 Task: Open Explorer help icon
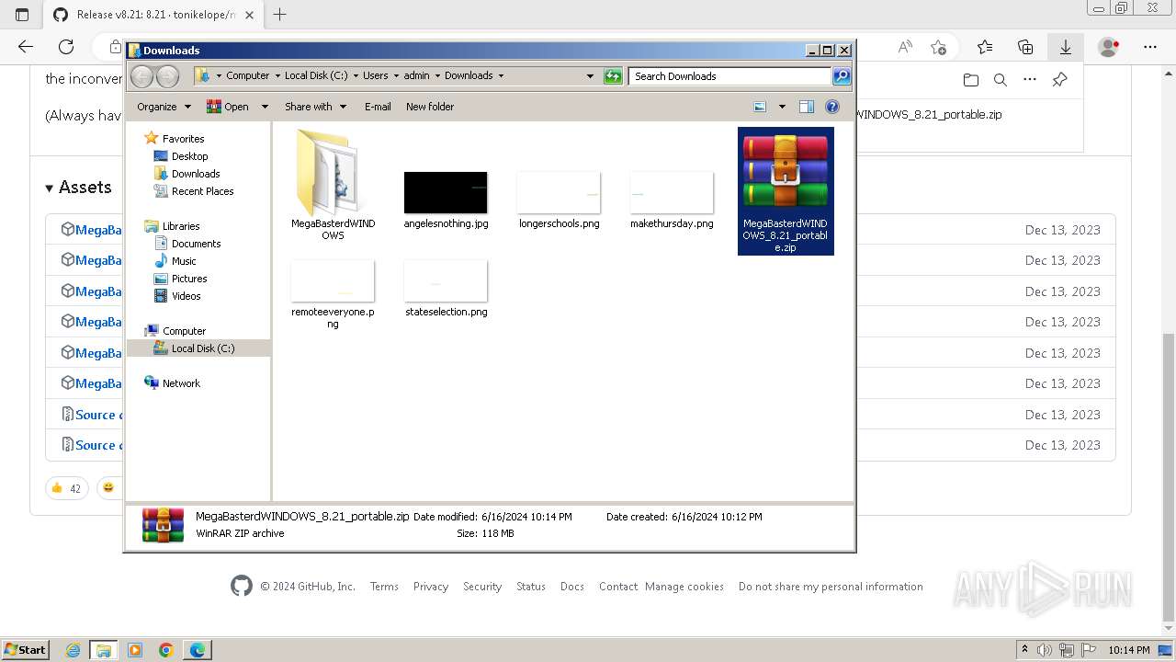(832, 107)
